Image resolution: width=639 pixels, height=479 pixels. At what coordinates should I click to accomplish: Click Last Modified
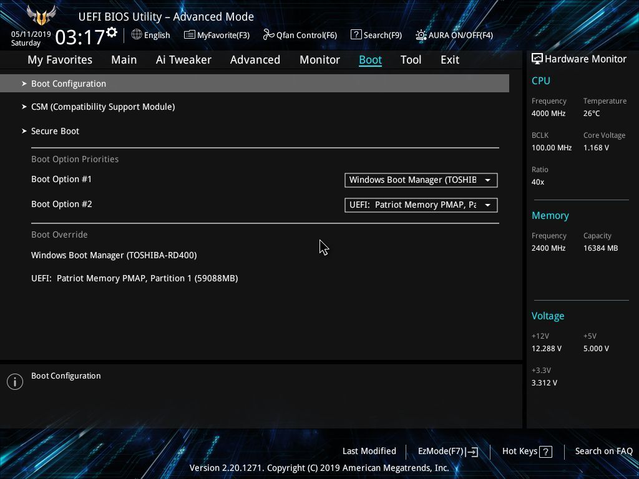(369, 452)
